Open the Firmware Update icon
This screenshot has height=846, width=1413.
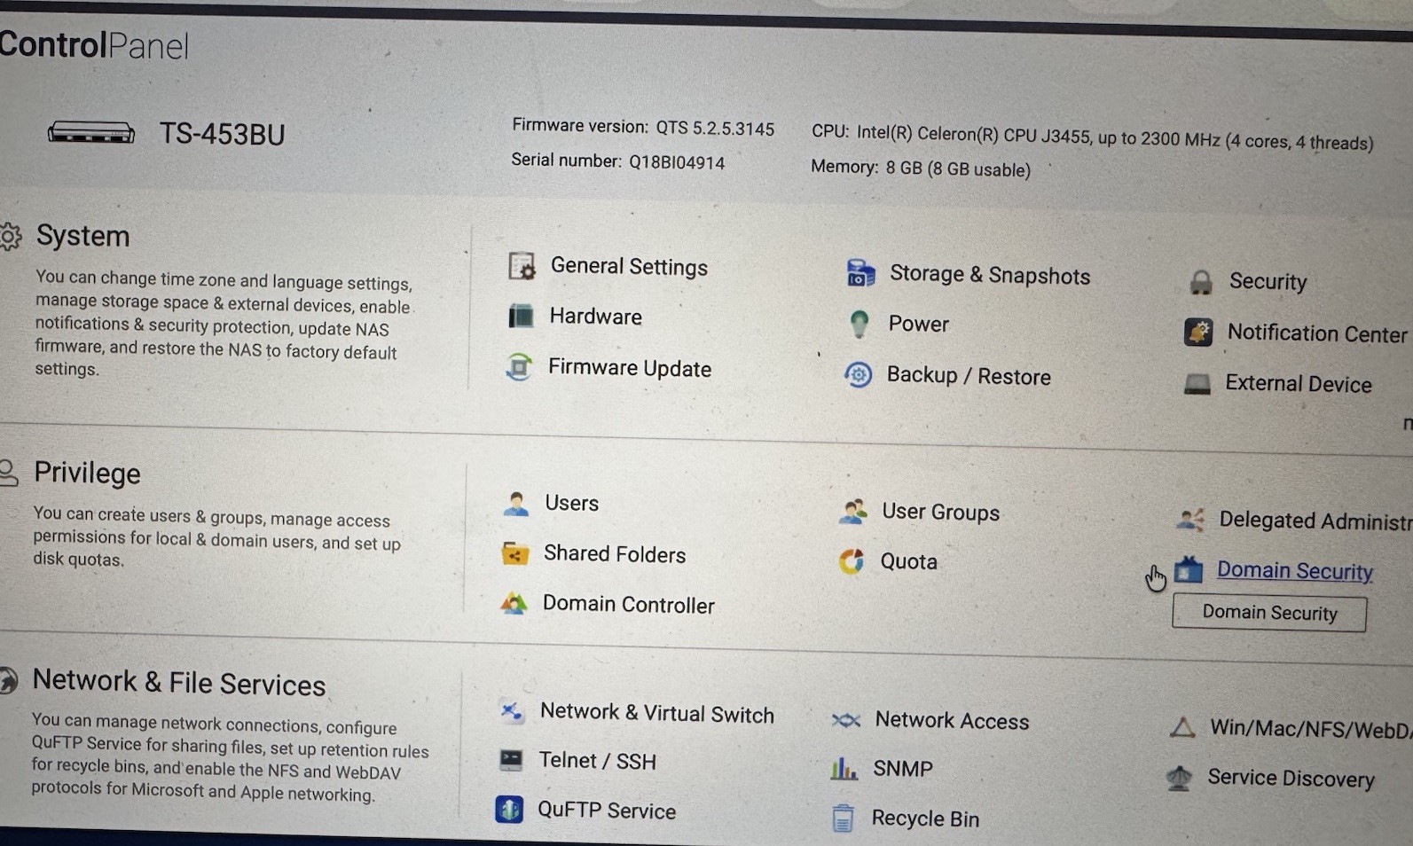click(519, 366)
